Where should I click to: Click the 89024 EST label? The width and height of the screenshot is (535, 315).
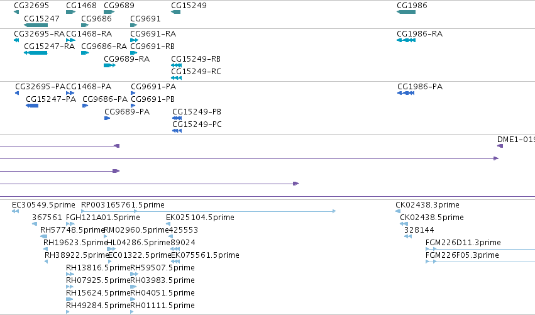click(x=183, y=243)
